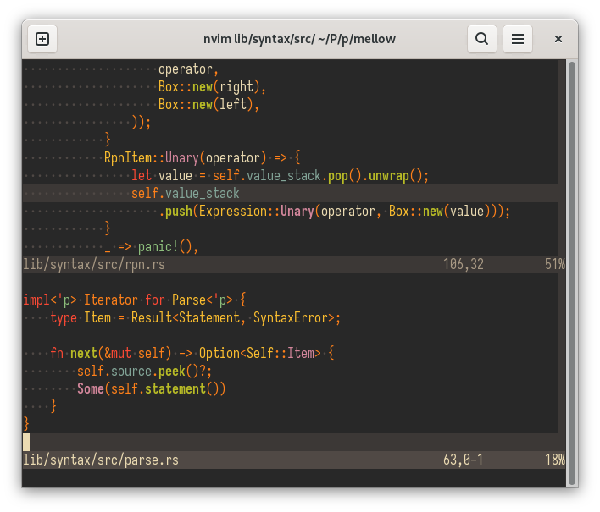Click Some(self.statement()) expression

tap(152, 388)
